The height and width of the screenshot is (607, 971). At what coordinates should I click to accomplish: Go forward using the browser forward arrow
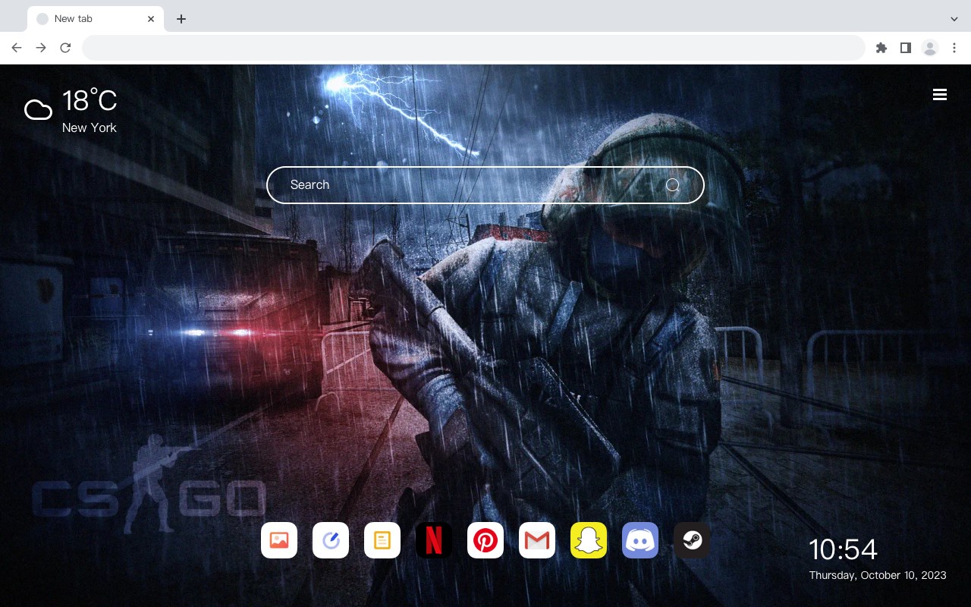pos(41,48)
